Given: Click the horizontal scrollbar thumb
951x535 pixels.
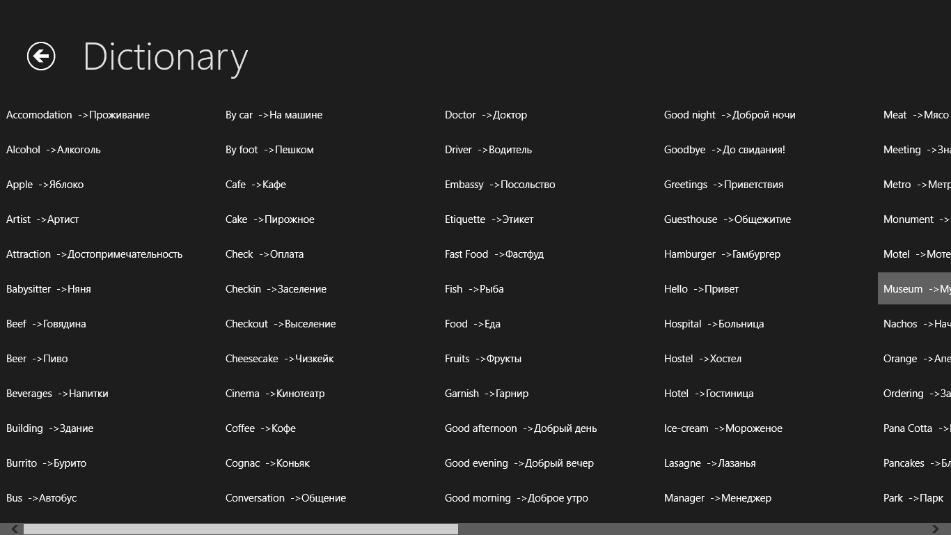Looking at the screenshot, I should 241,529.
